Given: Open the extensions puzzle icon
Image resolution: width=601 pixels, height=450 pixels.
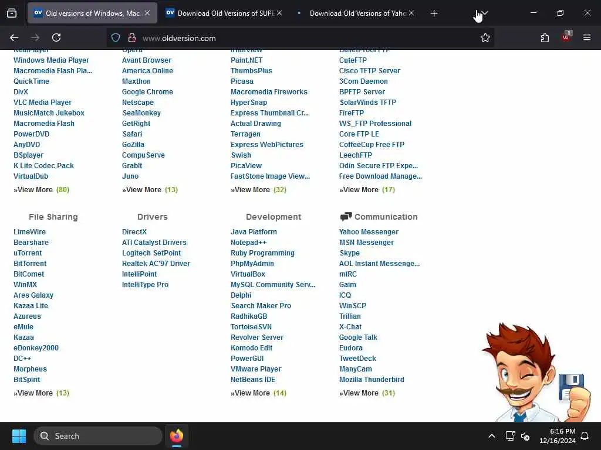Looking at the screenshot, I should [x=545, y=37].
